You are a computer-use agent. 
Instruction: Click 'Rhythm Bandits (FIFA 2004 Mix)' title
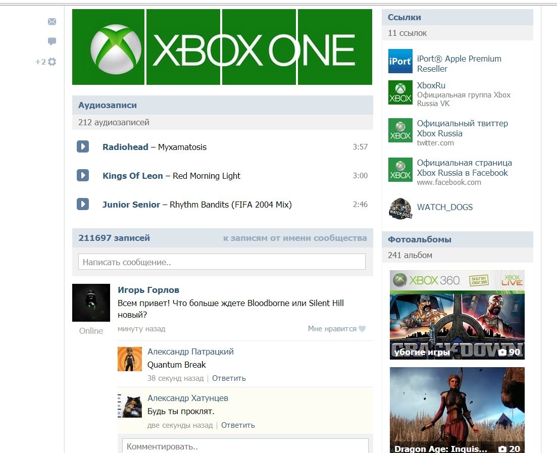tap(231, 205)
